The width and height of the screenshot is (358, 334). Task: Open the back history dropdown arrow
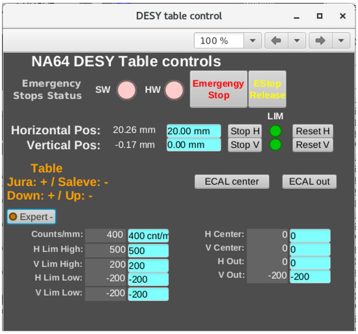297,40
